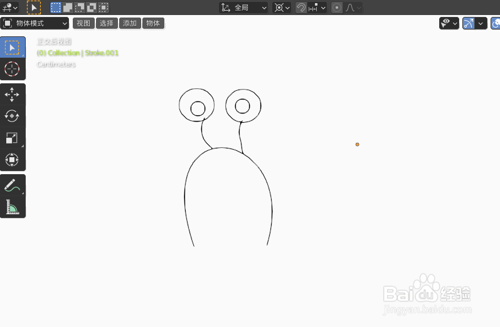
Task: Select the Scale tool
Action: [12, 138]
